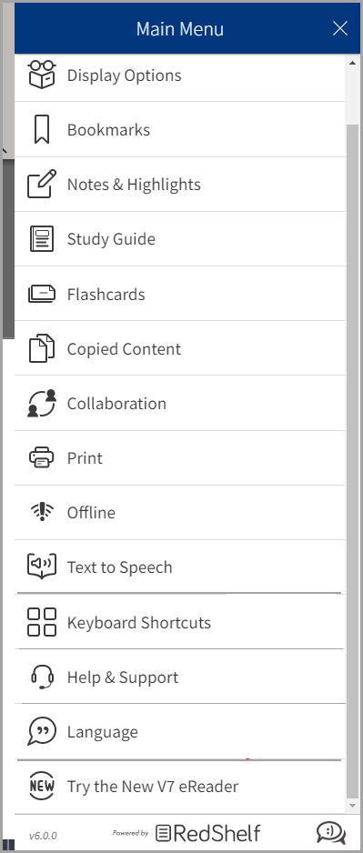Click the Bookmarks ribbon icon

[42, 129]
